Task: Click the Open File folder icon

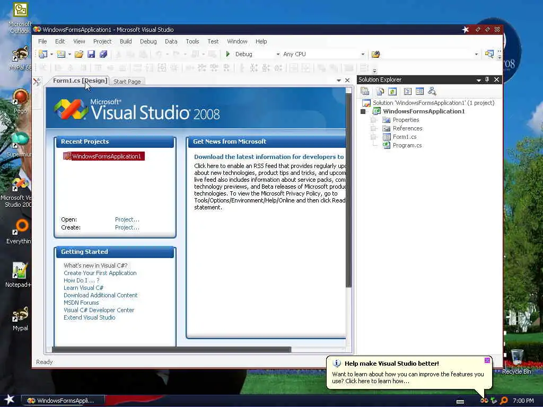Action: [x=79, y=54]
